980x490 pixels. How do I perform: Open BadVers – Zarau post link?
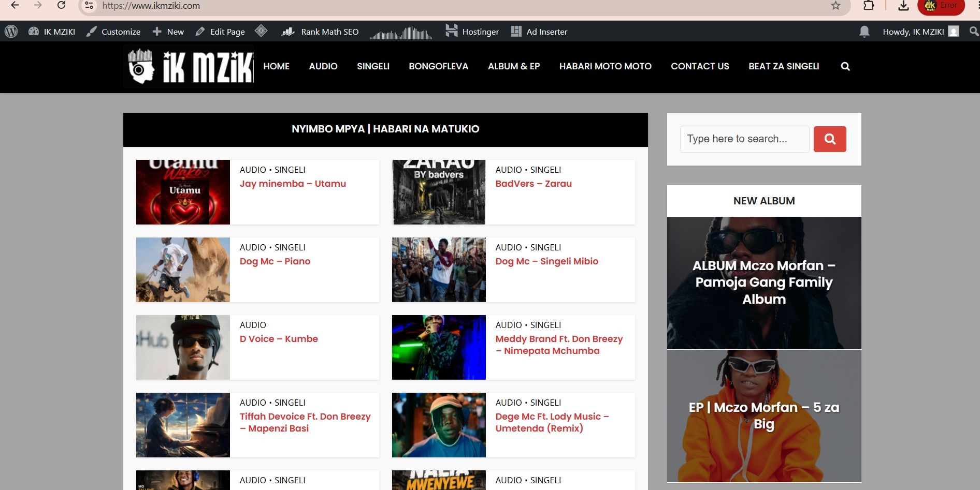534,184
